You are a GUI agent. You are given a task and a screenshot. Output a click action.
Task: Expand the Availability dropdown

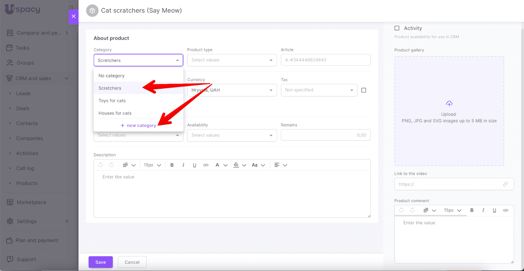[232, 135]
